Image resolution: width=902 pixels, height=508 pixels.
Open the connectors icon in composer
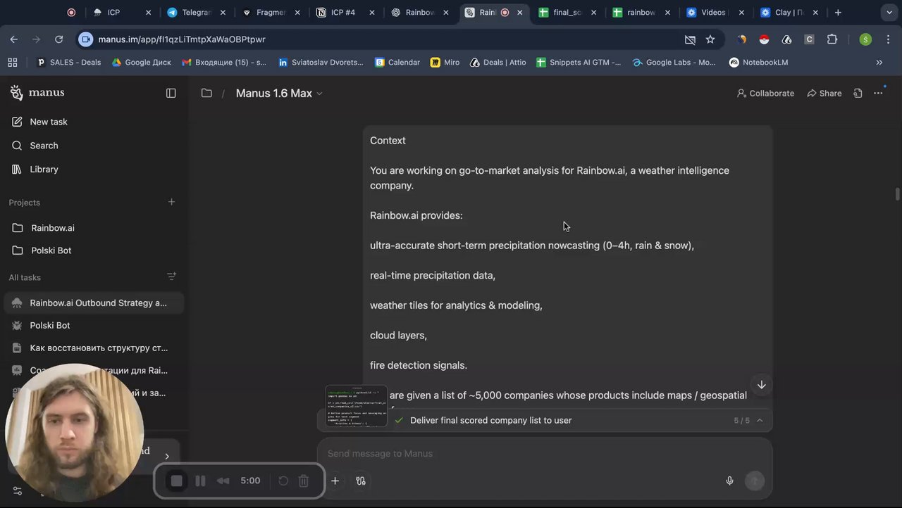click(361, 481)
